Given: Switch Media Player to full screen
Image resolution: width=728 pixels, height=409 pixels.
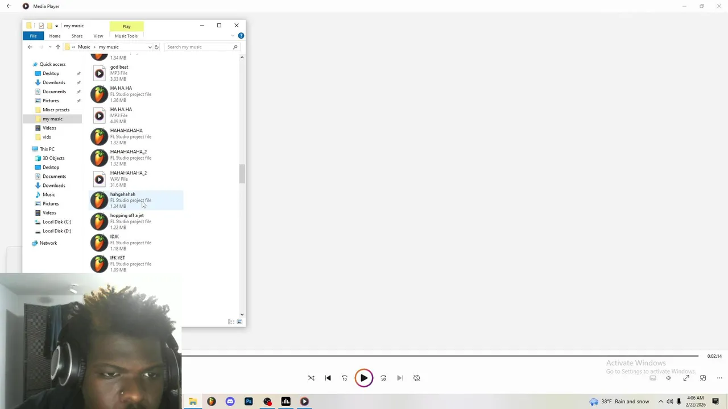Looking at the screenshot, I should (686, 378).
